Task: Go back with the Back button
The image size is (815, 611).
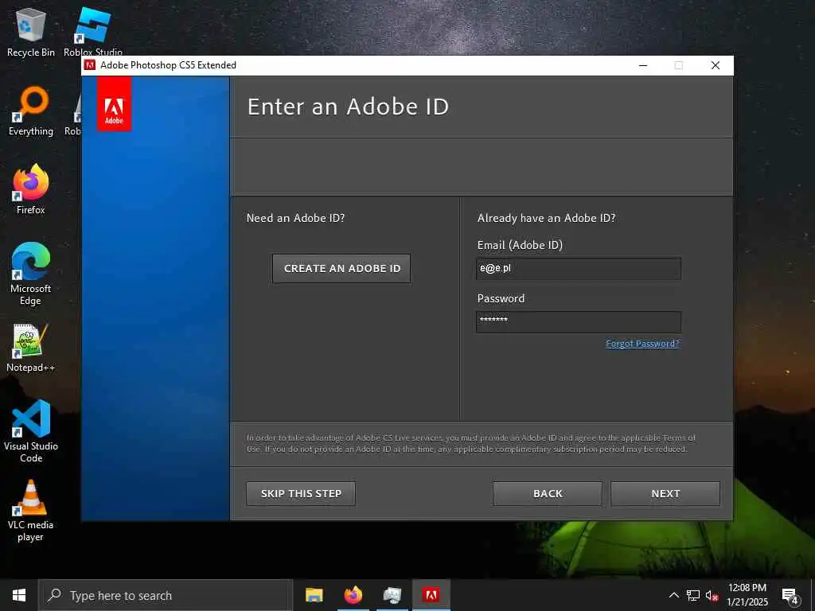Action: click(x=548, y=493)
